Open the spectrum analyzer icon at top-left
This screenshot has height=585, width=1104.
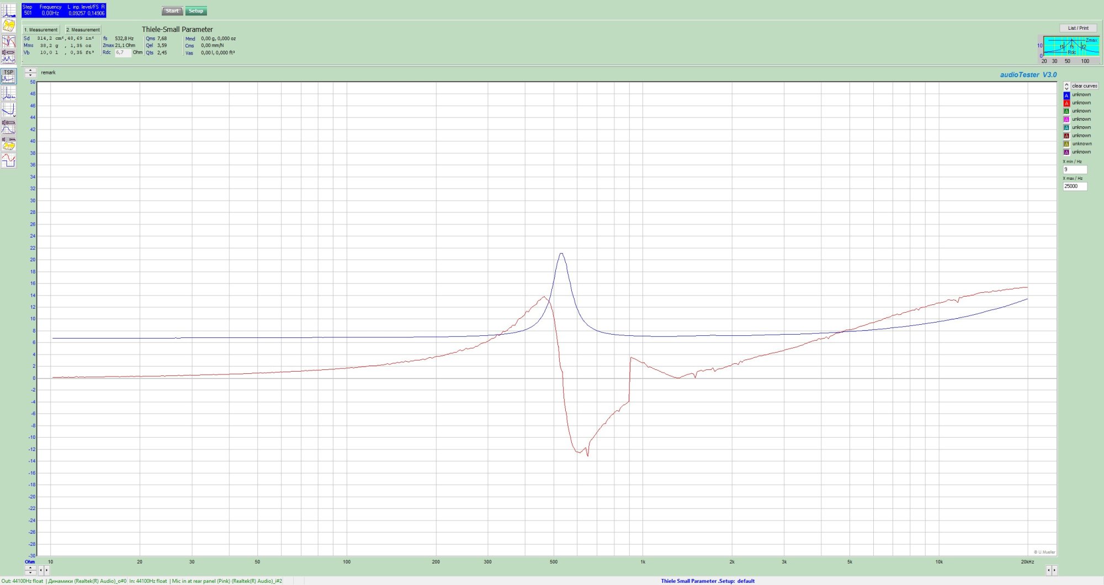point(9,10)
